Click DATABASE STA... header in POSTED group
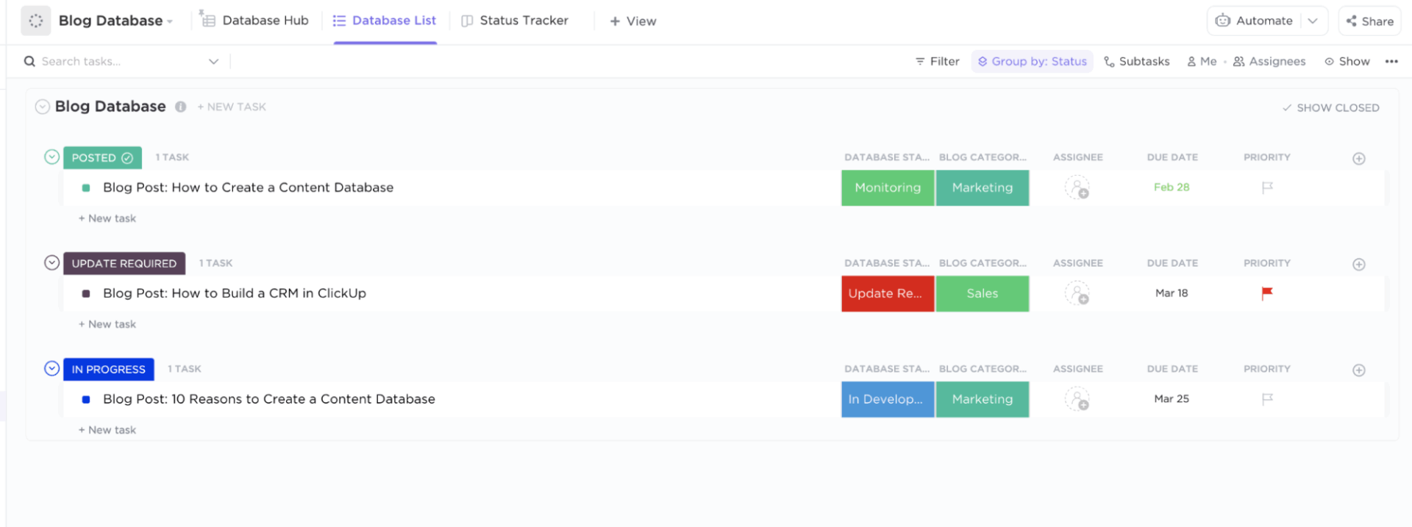The height and width of the screenshot is (527, 1412). pyautogui.click(x=886, y=157)
